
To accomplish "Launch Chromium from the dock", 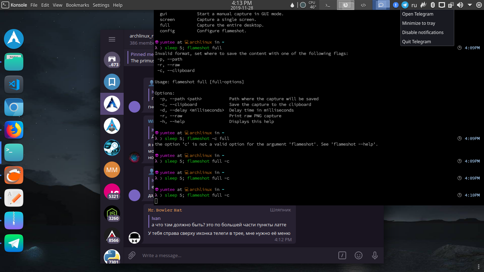I will tap(14, 107).
